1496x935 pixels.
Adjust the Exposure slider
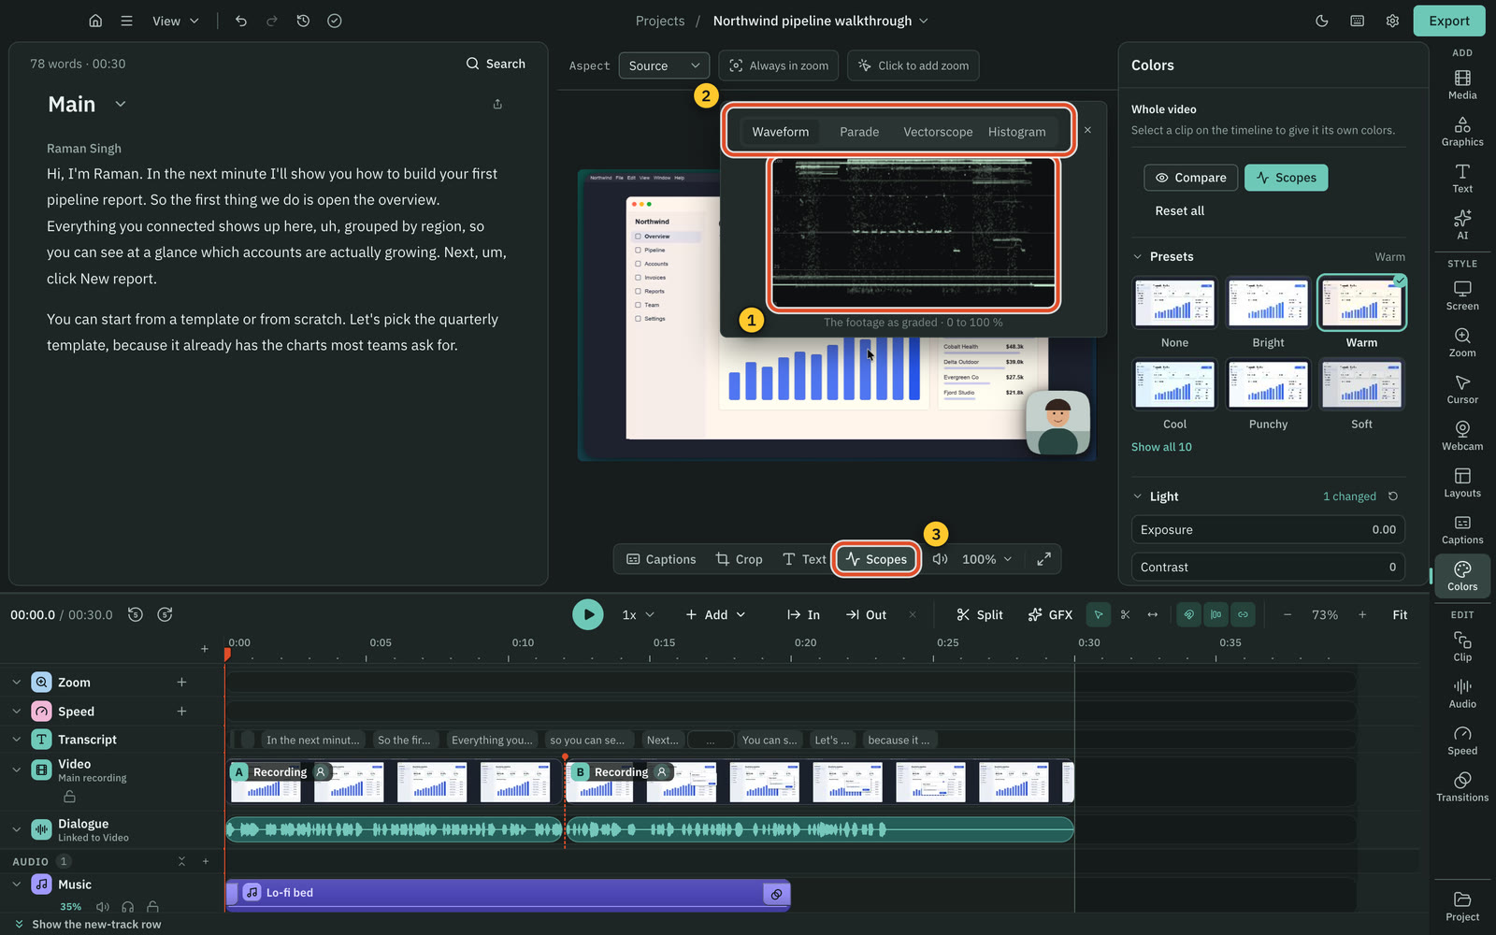[1268, 530]
